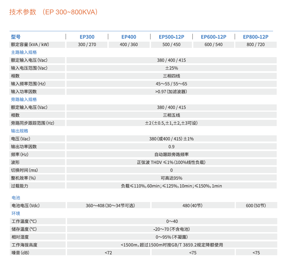Click the <1500m altitude derating value
This screenshot has height=258, width=286.
(172, 245)
